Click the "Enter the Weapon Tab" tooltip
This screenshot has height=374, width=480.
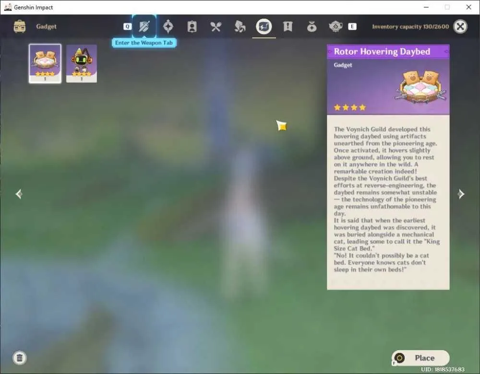(x=144, y=43)
